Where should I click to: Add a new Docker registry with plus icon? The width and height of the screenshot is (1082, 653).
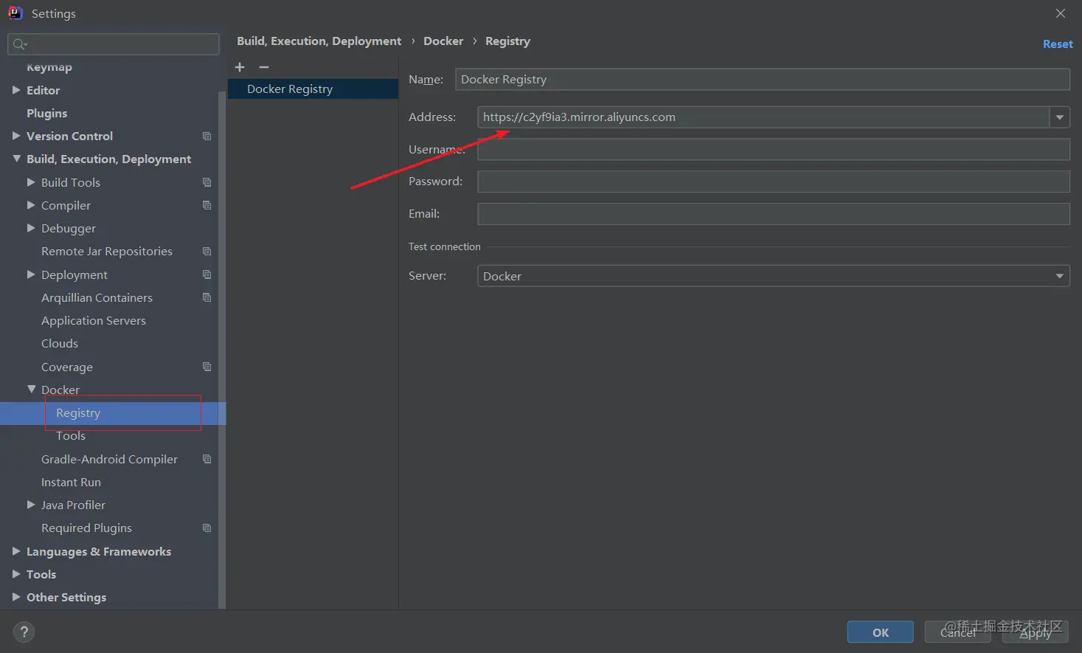pos(240,67)
